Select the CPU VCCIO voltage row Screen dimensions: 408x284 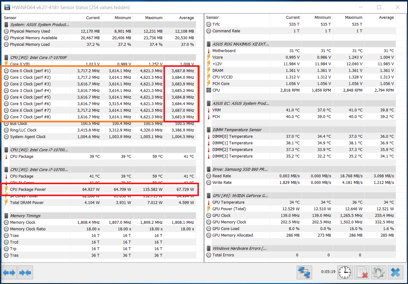click(x=300, y=77)
